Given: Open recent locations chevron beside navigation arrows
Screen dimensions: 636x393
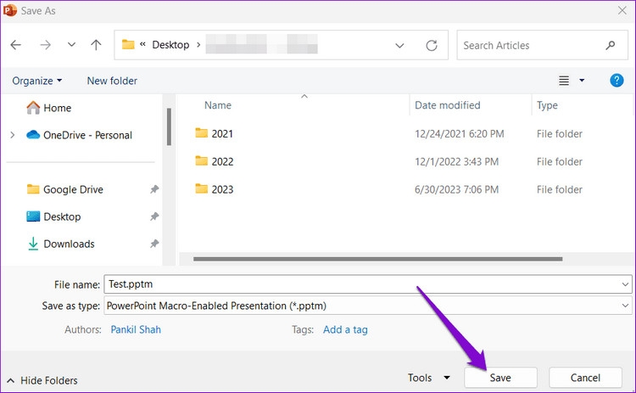Looking at the screenshot, I should click(x=71, y=45).
